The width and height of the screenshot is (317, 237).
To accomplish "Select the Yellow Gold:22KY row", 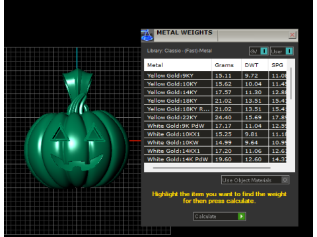I will 215,117.
